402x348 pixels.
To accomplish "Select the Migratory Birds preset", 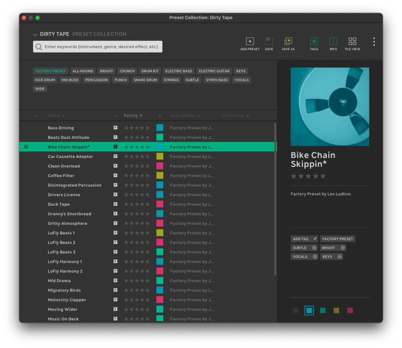I will 64,290.
